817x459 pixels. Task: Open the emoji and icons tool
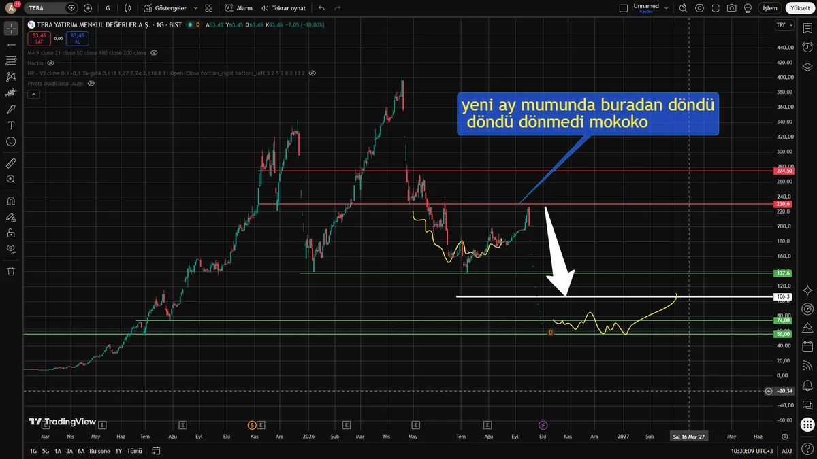click(x=11, y=141)
